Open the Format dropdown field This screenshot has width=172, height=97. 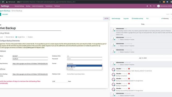click(x=84, y=64)
